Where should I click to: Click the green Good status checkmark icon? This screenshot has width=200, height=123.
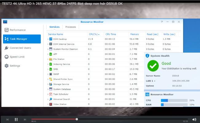153,66
